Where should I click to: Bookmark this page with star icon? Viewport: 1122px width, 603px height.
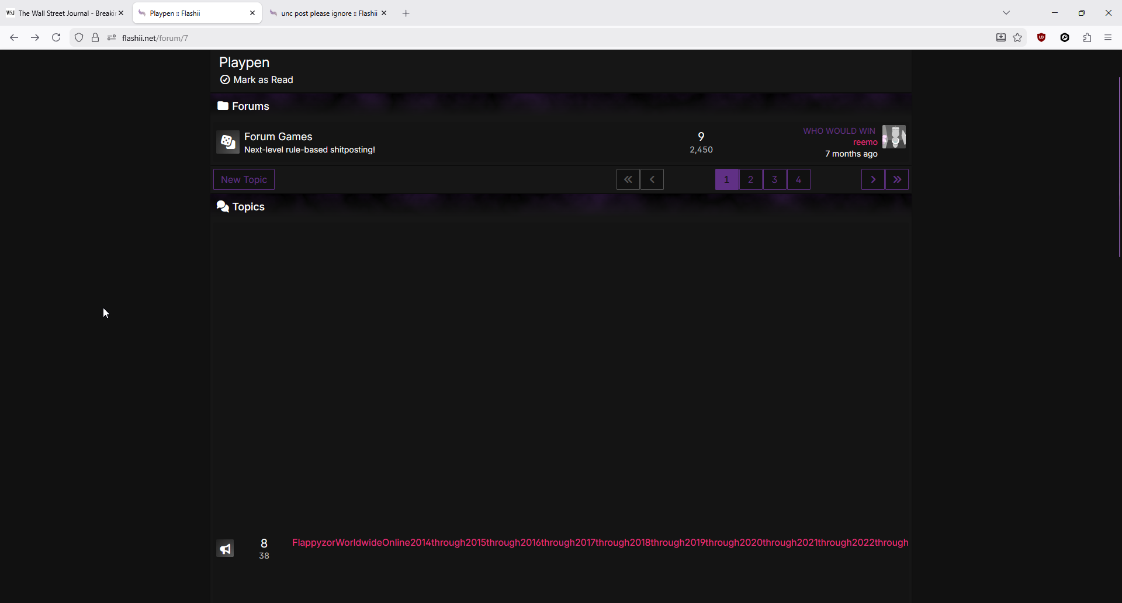point(1017,38)
